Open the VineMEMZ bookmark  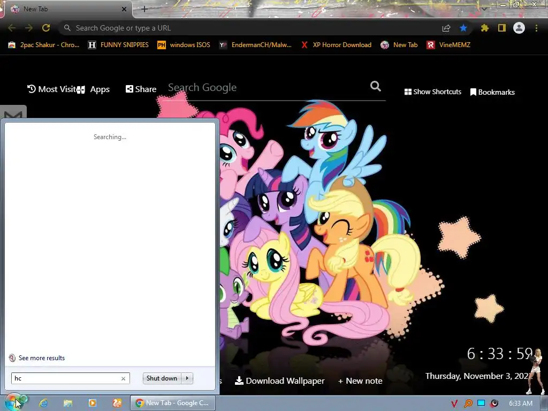(449, 45)
